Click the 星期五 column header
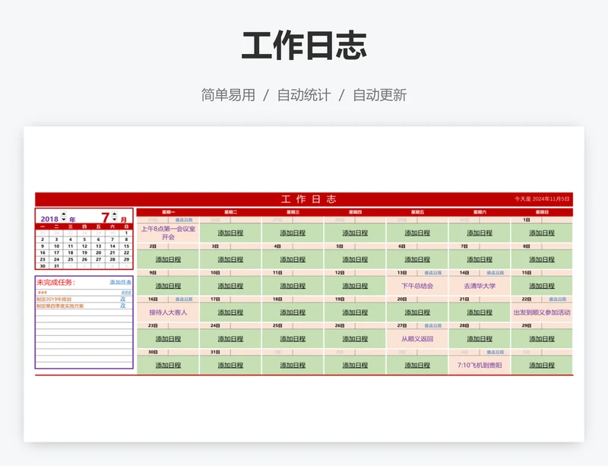The image size is (608, 466). coord(417,212)
